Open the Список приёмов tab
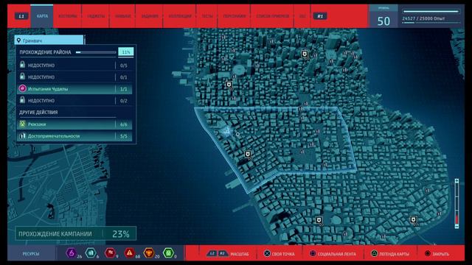 pyautogui.click(x=272, y=16)
